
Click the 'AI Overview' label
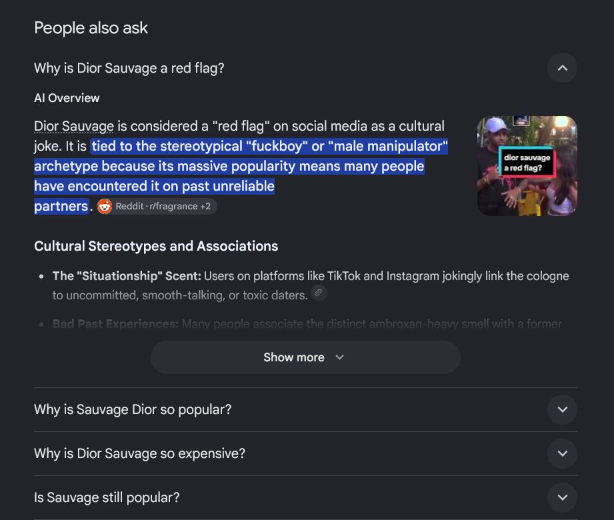pos(67,98)
